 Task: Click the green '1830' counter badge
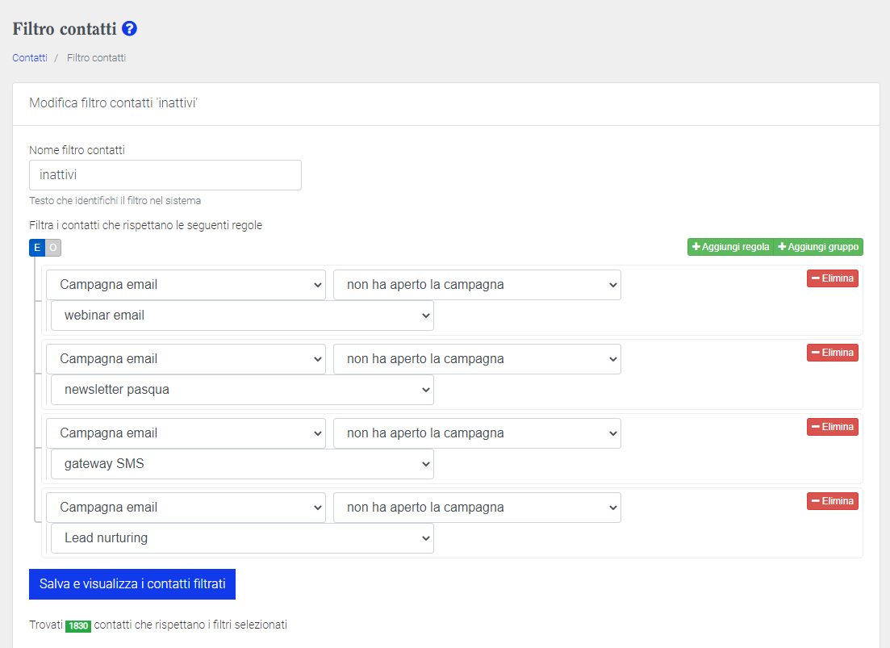click(x=78, y=625)
